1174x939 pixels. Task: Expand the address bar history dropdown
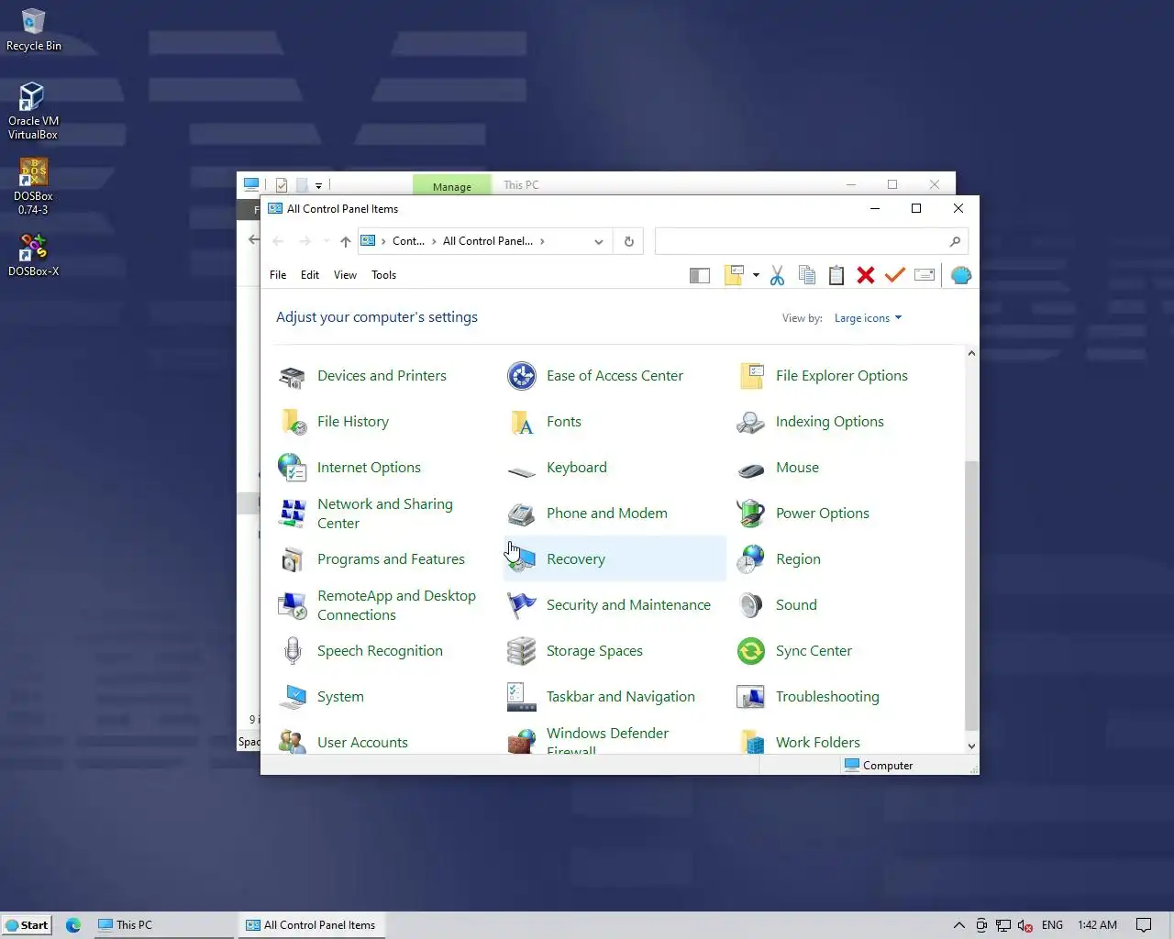(x=599, y=242)
